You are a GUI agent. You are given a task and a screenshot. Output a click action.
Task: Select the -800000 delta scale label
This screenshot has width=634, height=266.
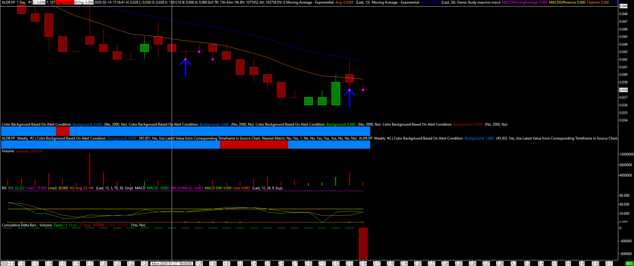click(x=625, y=254)
